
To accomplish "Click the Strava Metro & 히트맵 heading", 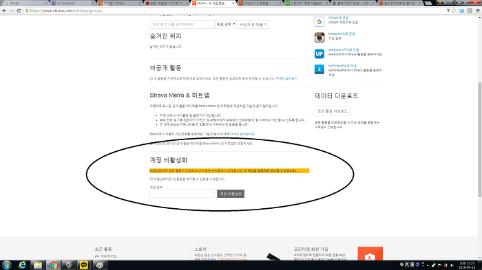I will click(180, 95).
